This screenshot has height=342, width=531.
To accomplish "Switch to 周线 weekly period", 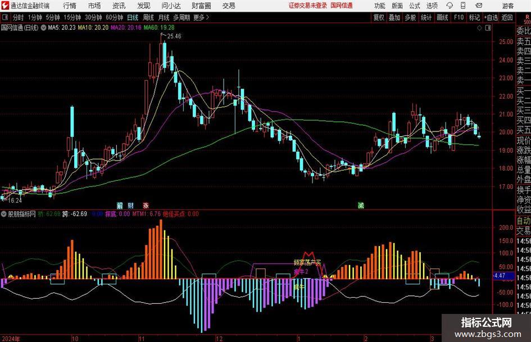I will (x=148, y=17).
